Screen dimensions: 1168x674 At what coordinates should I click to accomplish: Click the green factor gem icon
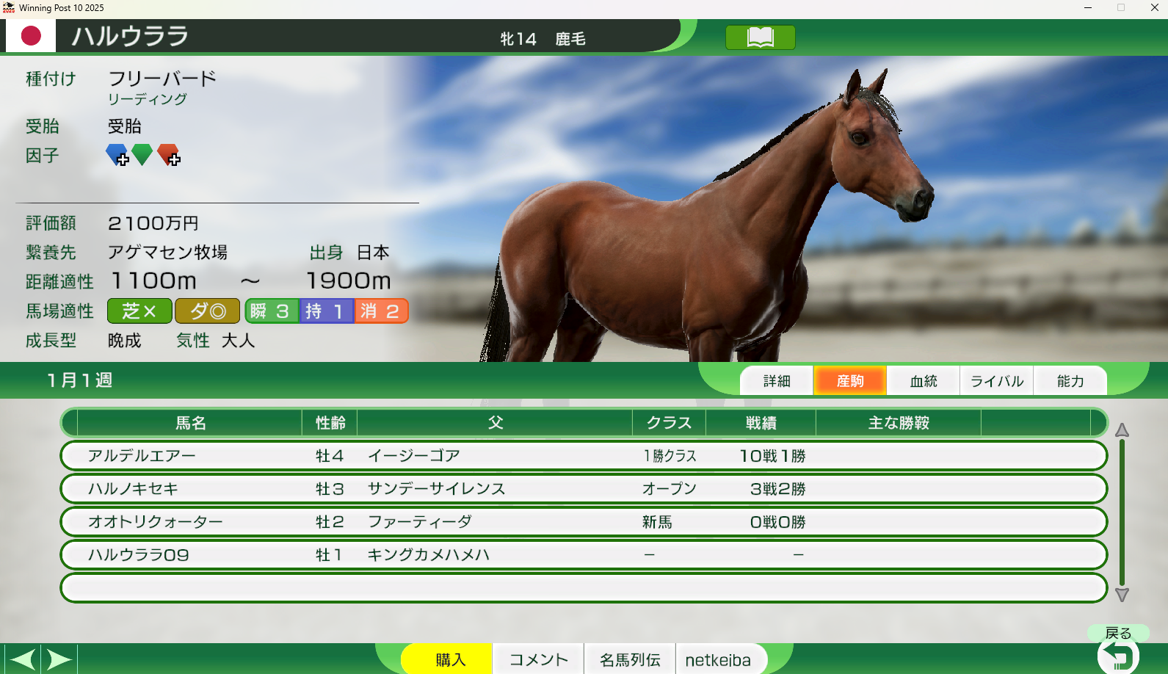point(142,155)
